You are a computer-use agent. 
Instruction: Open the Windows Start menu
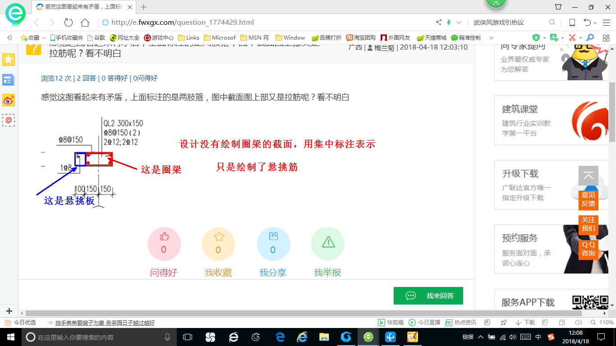(x=10, y=337)
